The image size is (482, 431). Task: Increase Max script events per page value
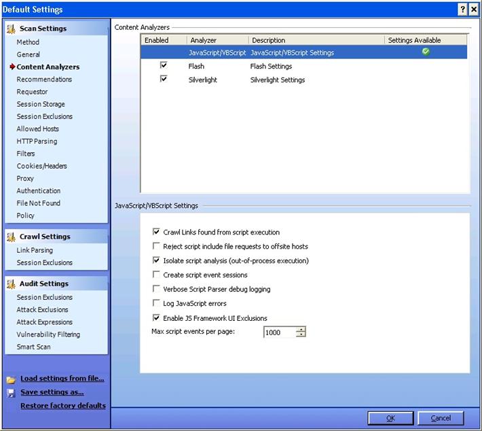(301, 330)
